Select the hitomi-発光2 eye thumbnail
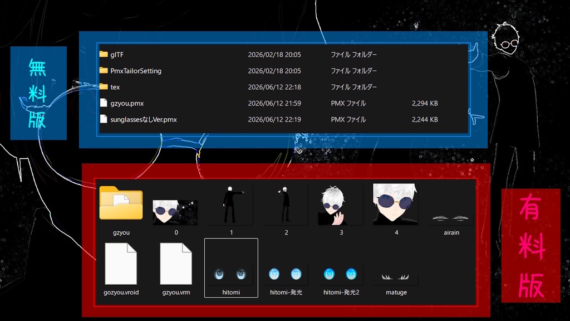 tap(340, 274)
